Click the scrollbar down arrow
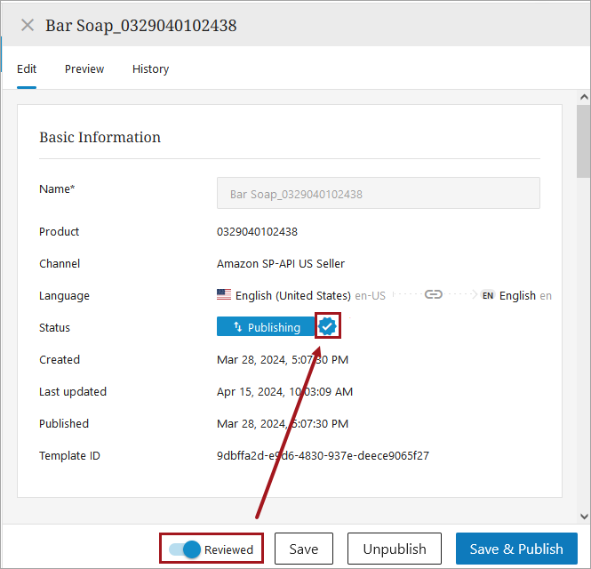The height and width of the screenshot is (569, 591). pyautogui.click(x=584, y=516)
